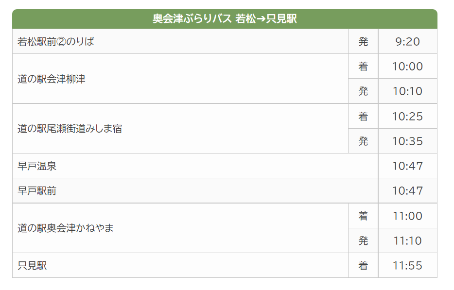454x290 pixels.
Task: Select the 若松駅前②のりば stop cell
Action: (x=180, y=41)
